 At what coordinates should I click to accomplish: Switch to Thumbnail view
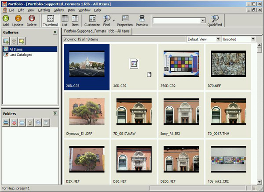[50, 21]
